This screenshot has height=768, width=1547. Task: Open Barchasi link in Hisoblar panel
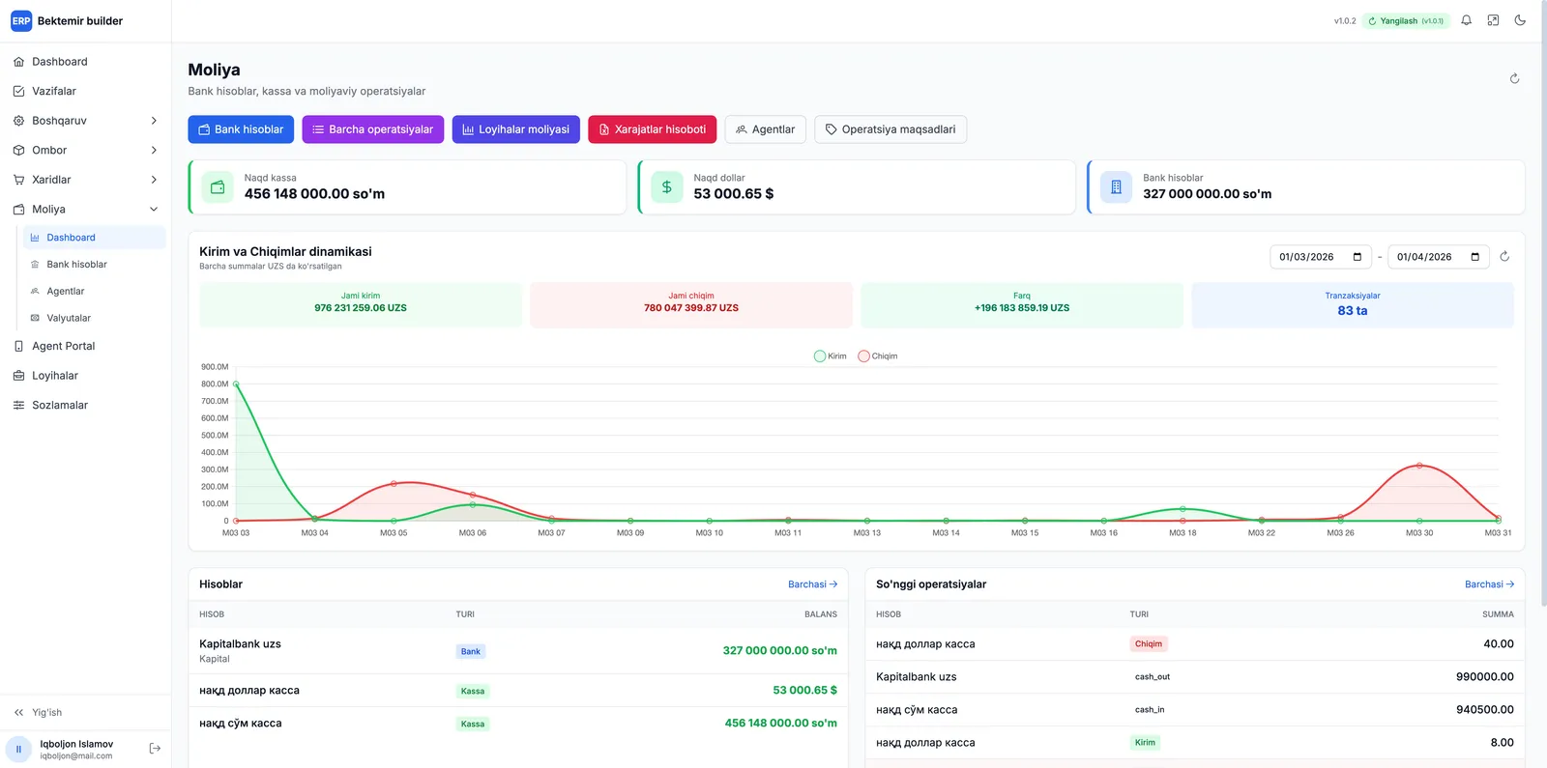[x=812, y=584]
